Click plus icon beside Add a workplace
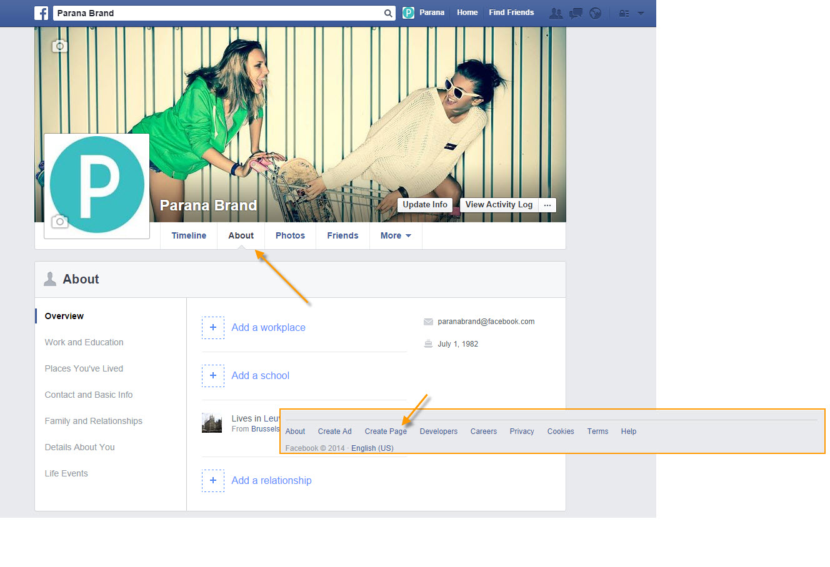The width and height of the screenshot is (830, 567). [x=213, y=327]
